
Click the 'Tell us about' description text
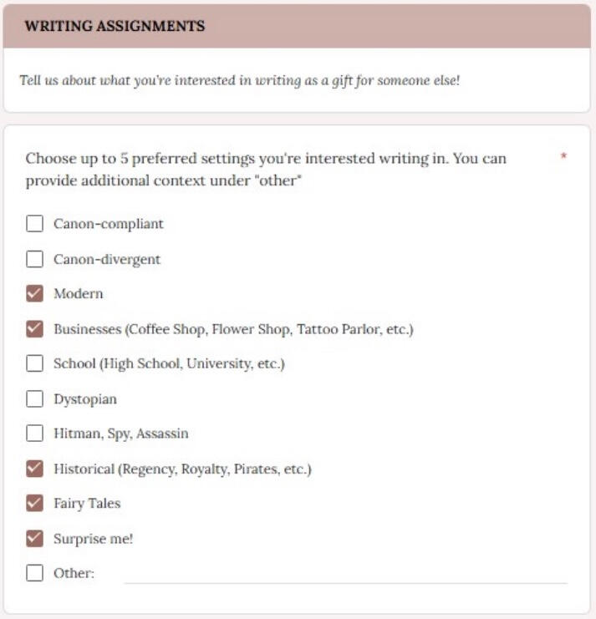pyautogui.click(x=239, y=81)
